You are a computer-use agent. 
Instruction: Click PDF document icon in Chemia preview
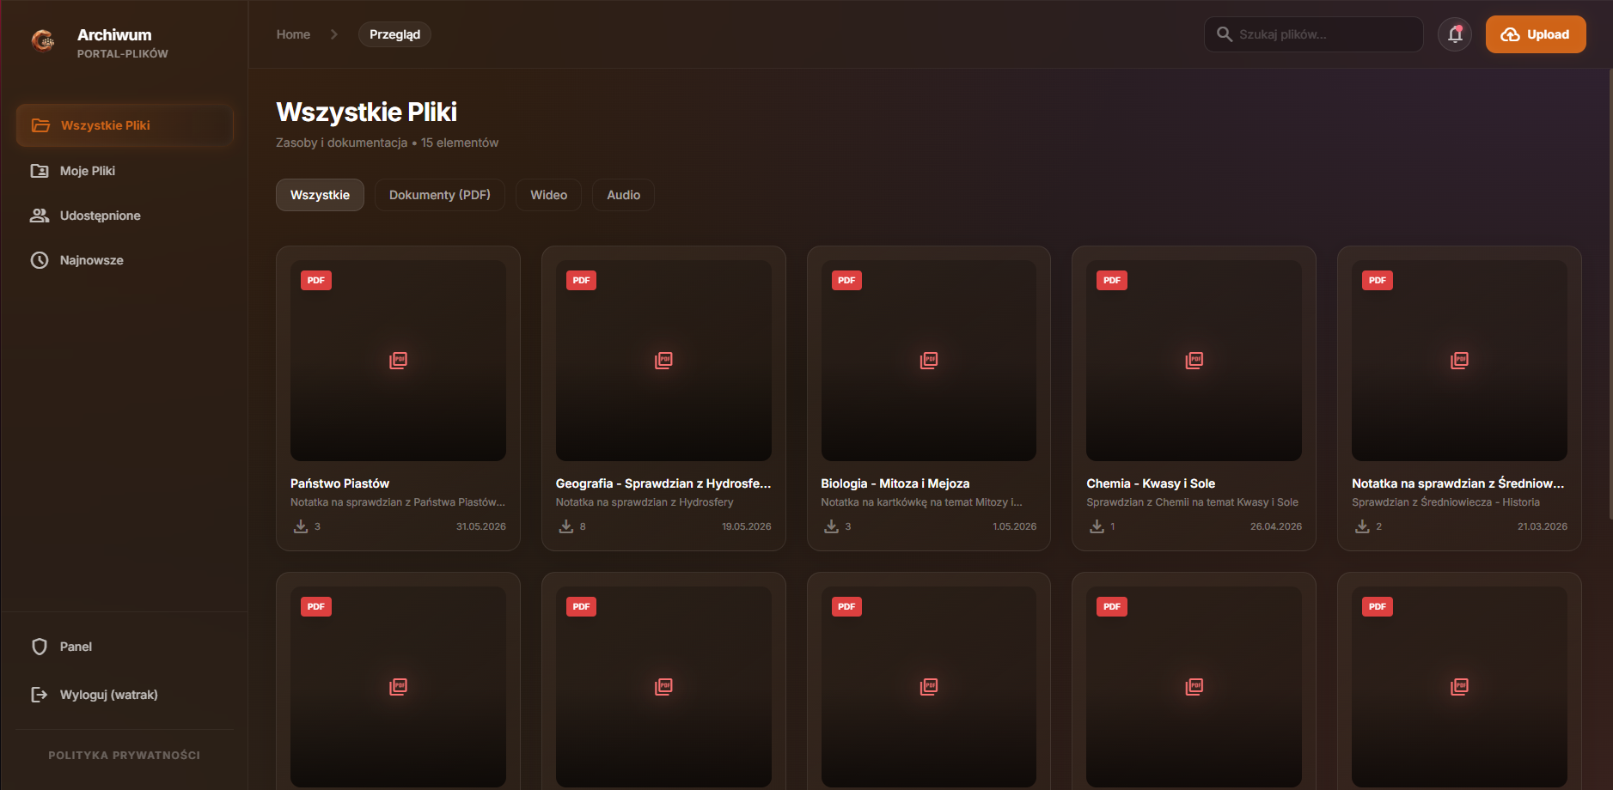pyautogui.click(x=1194, y=361)
